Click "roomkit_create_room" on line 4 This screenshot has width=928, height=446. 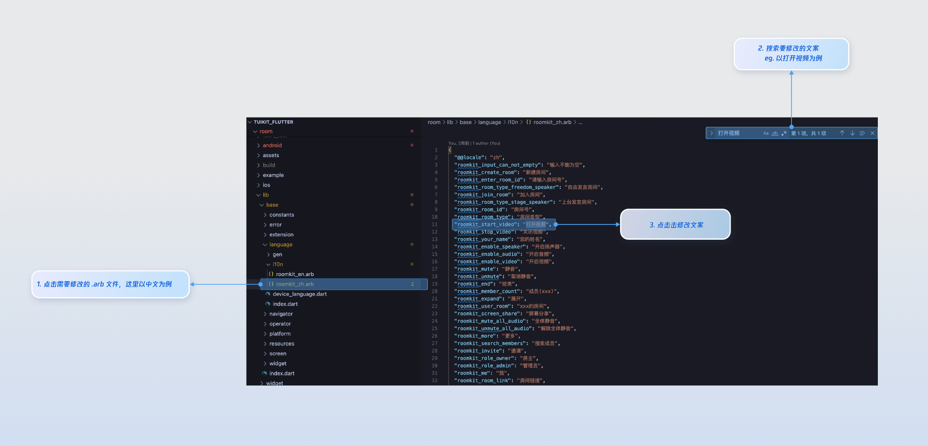[486, 173]
